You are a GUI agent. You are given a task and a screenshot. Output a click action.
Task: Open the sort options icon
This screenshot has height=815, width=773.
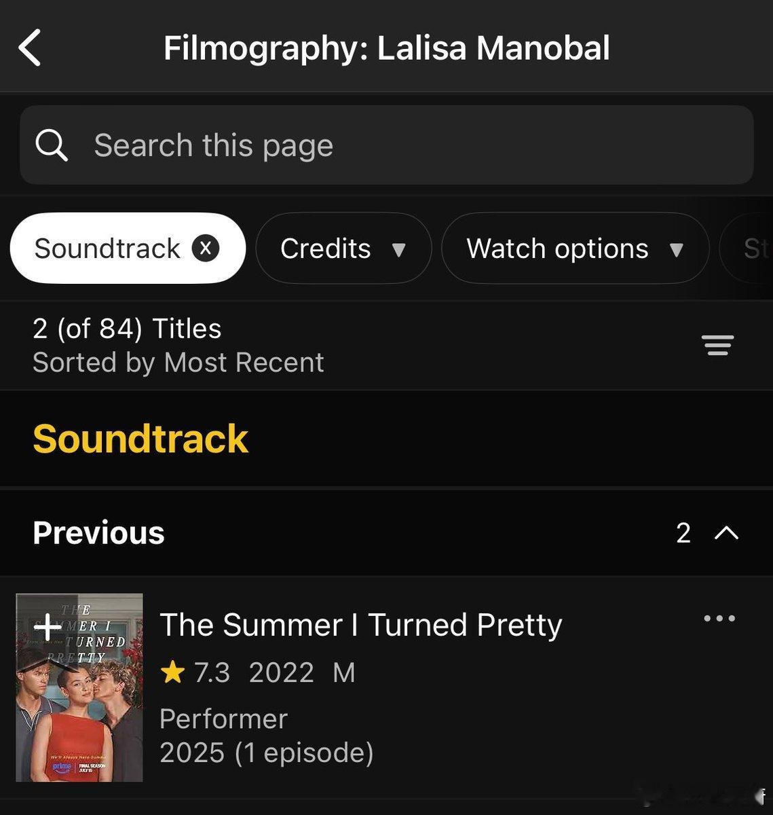(x=718, y=345)
